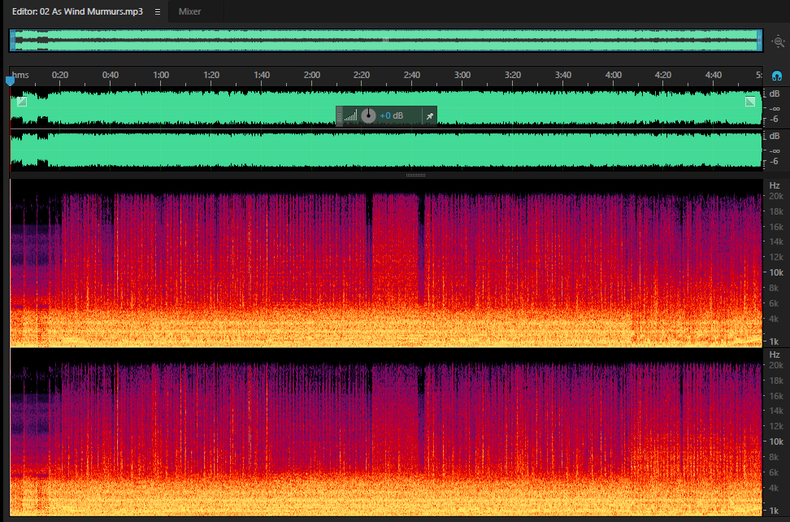This screenshot has width=790, height=522.
Task: Click the 4:40 mark on the timeline ruler
Action: pos(714,75)
